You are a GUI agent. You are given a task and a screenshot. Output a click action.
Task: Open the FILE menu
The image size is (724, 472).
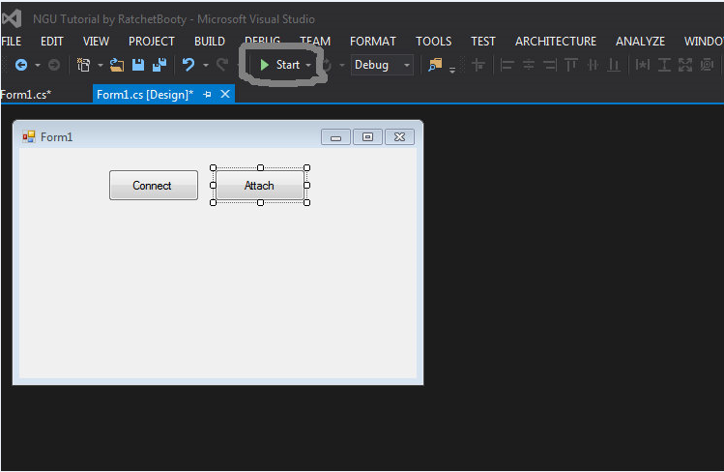(11, 42)
